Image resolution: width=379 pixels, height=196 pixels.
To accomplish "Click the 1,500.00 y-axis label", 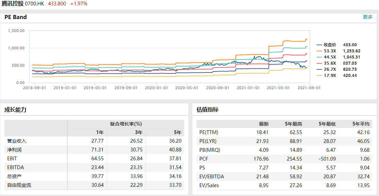I will click(16, 31).
